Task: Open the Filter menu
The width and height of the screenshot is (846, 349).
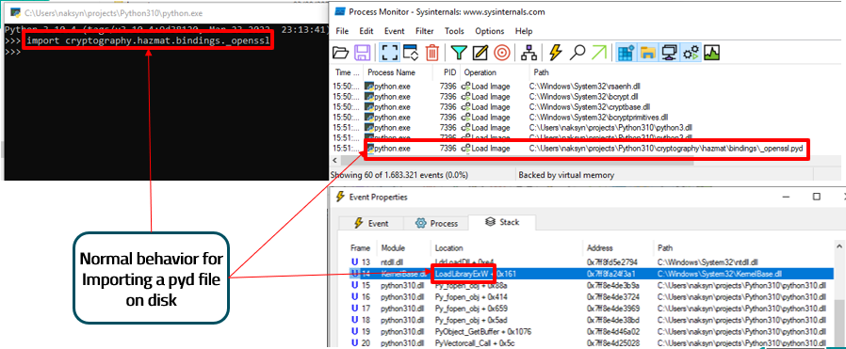Action: [x=425, y=31]
